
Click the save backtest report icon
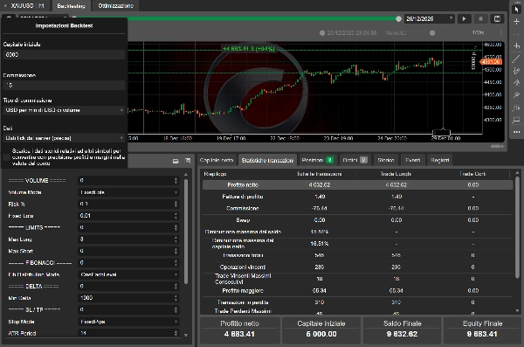click(497, 18)
